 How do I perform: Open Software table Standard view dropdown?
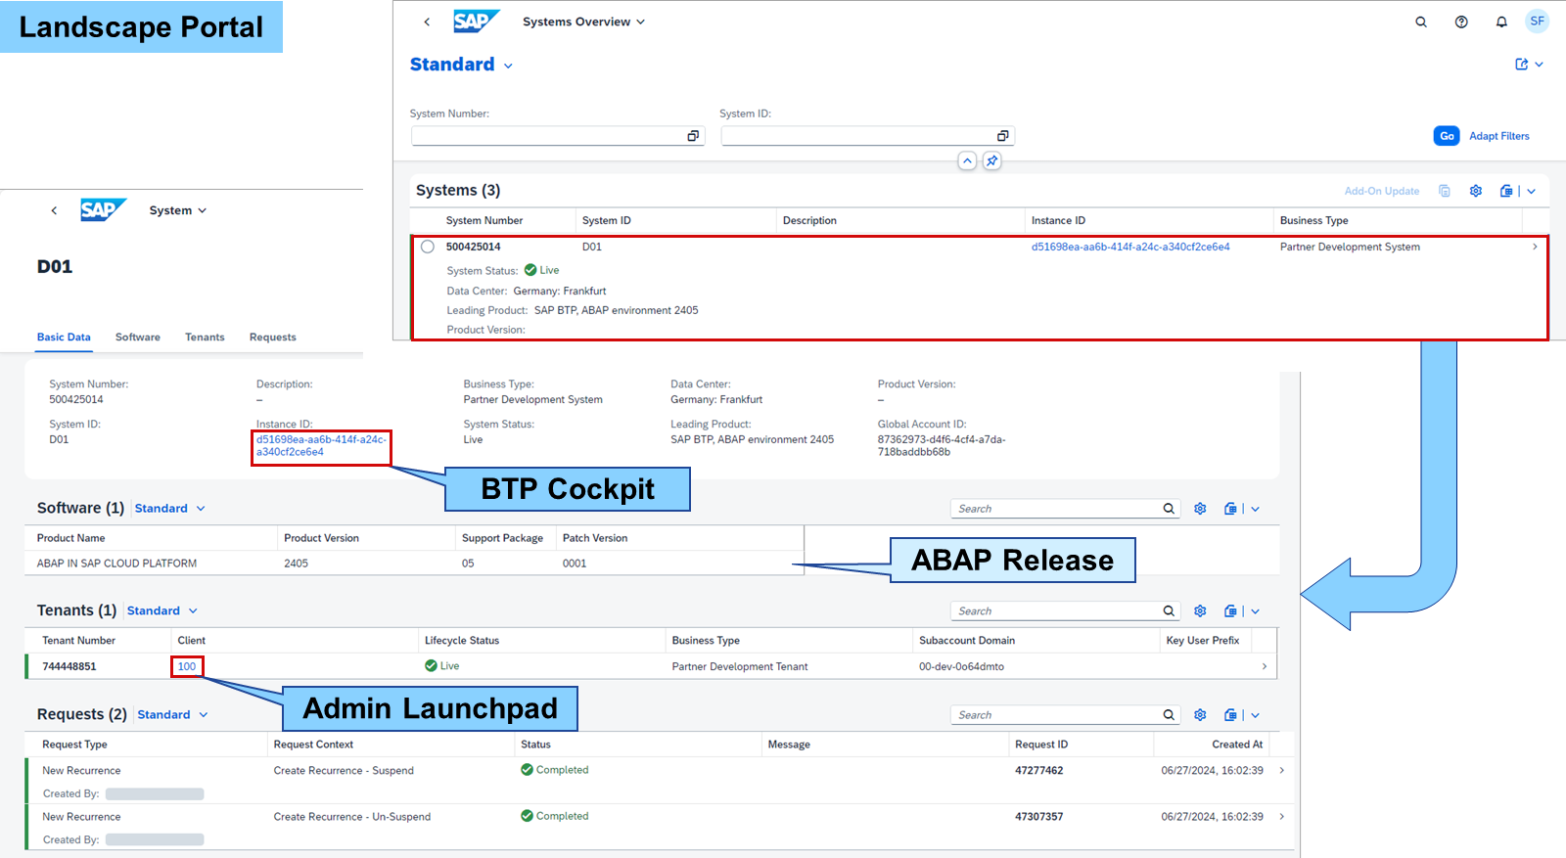[201, 509]
